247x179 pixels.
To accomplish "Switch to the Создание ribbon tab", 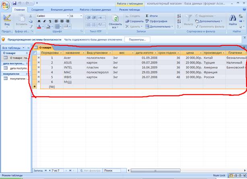I will [x=37, y=9].
